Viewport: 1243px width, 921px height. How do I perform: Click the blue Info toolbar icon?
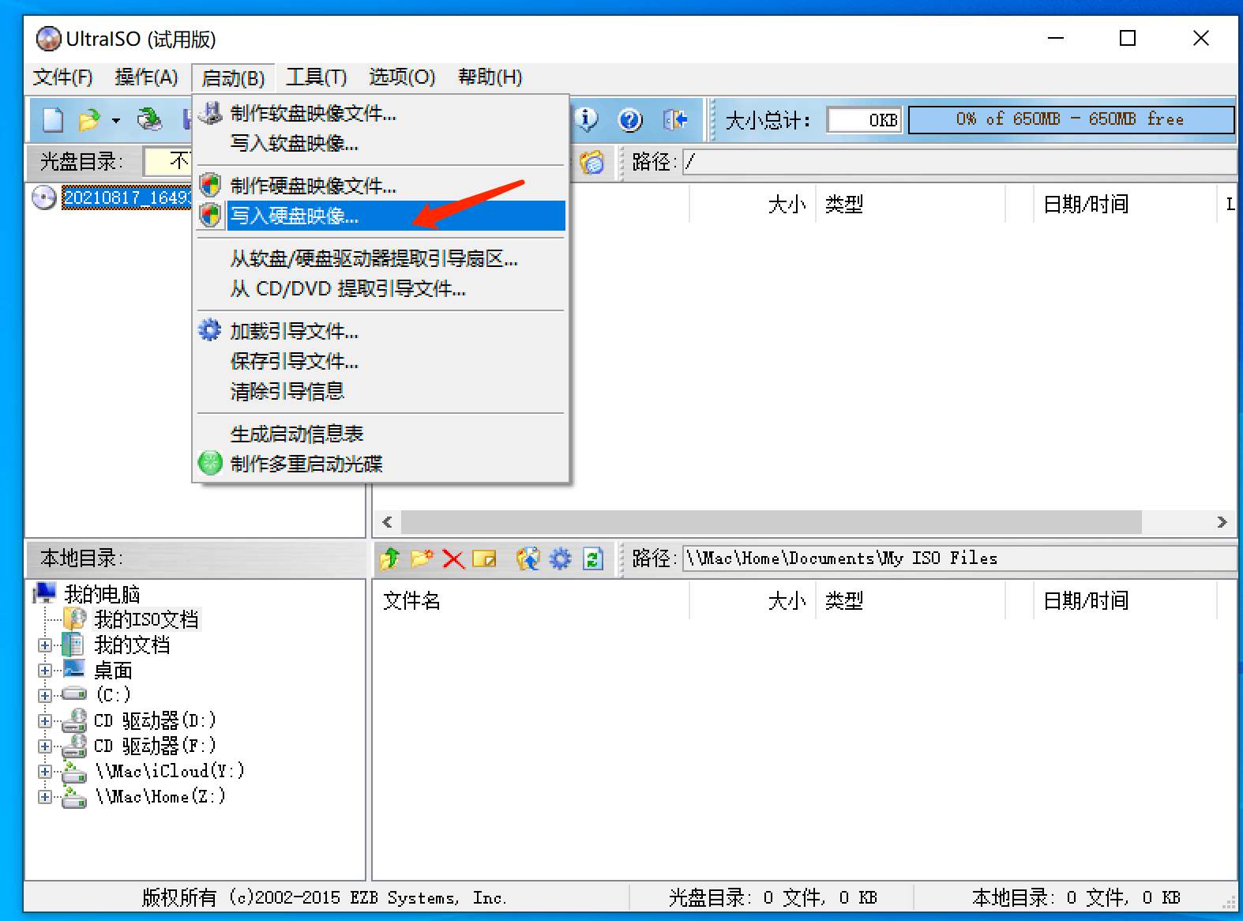click(587, 120)
